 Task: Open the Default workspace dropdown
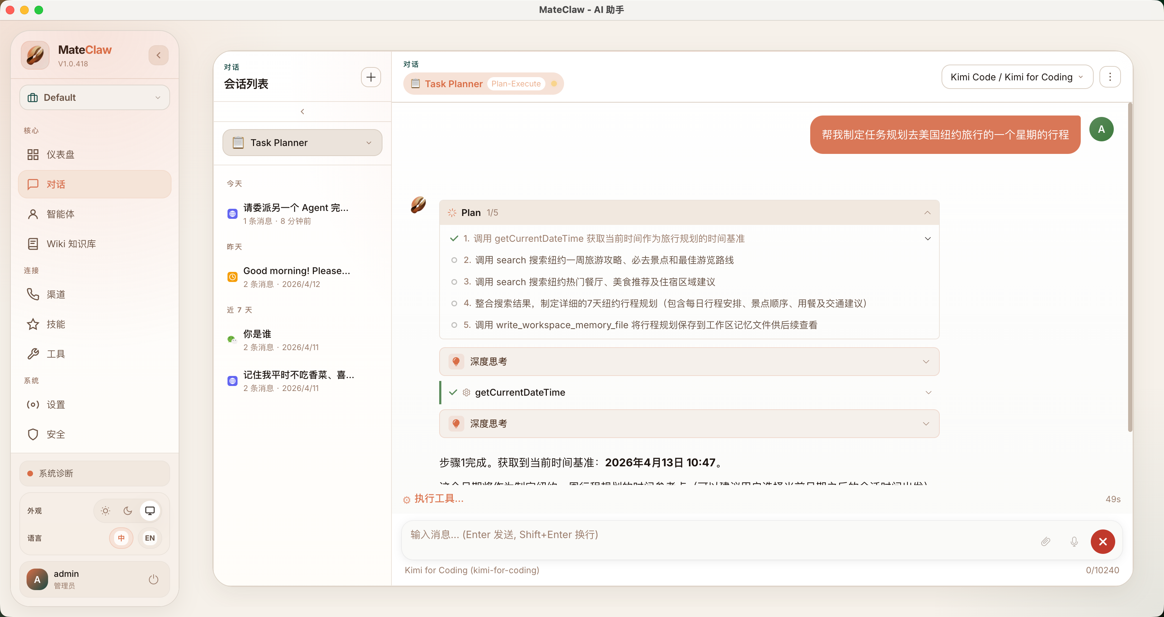pyautogui.click(x=94, y=97)
